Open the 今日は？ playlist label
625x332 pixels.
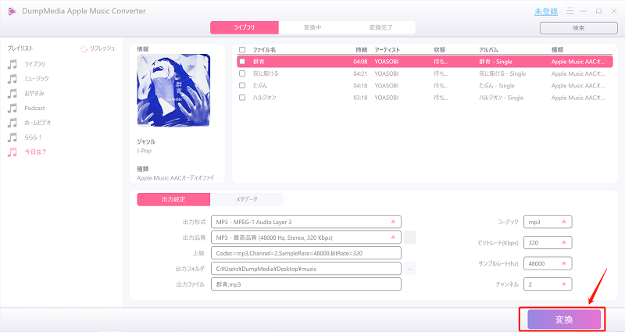tap(35, 152)
